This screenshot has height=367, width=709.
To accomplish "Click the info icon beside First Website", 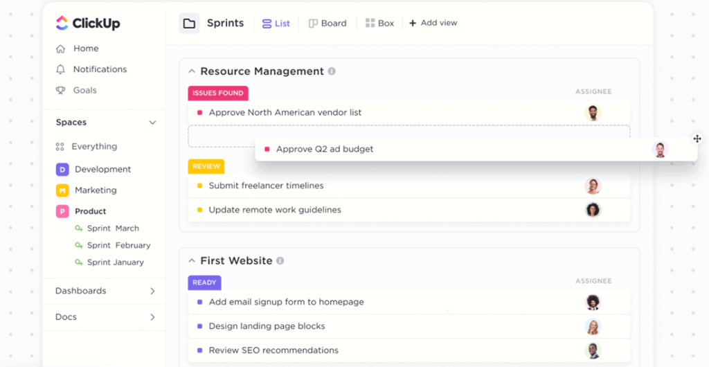I will (x=280, y=261).
